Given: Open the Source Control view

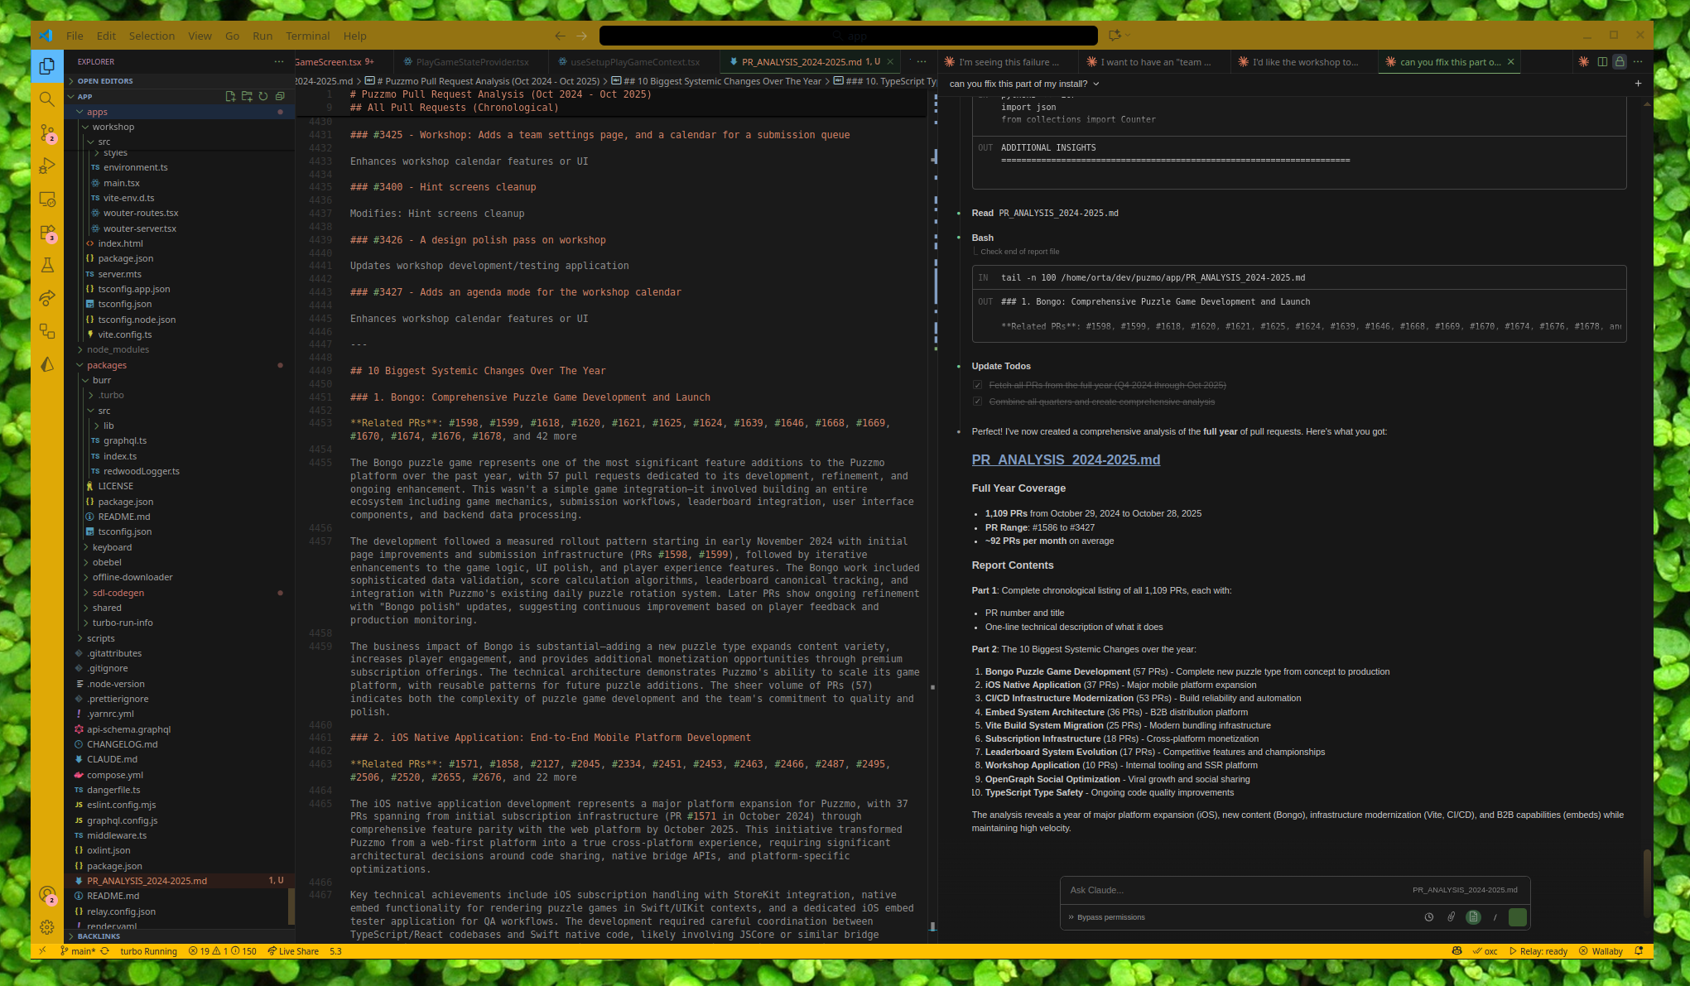Looking at the screenshot, I should (47, 132).
